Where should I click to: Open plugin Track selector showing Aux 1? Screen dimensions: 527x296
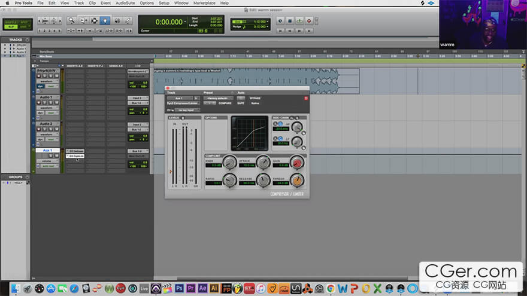point(180,98)
